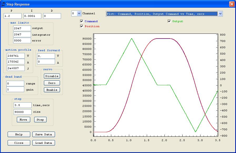Click the servo Zero button

pyautogui.click(x=52, y=83)
